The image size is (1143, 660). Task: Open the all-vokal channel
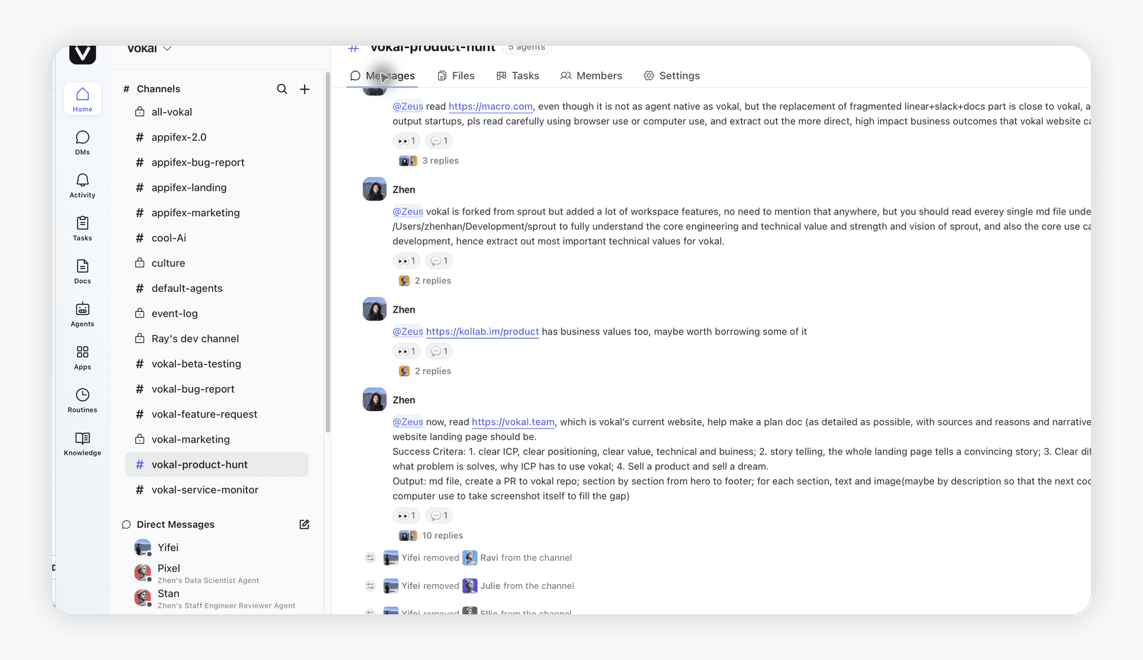217,112
